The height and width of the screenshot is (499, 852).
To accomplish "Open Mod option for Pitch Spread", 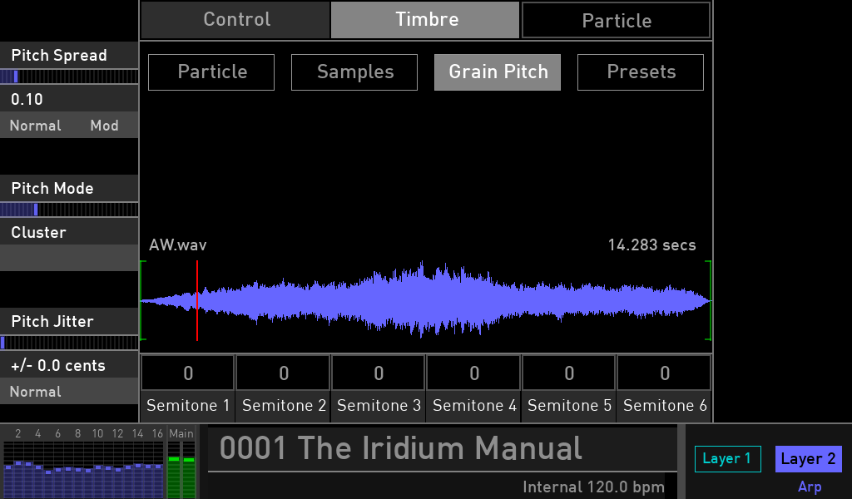I will tap(104, 126).
